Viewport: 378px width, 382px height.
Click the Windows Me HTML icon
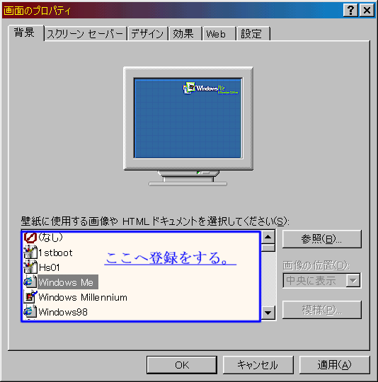coord(30,282)
